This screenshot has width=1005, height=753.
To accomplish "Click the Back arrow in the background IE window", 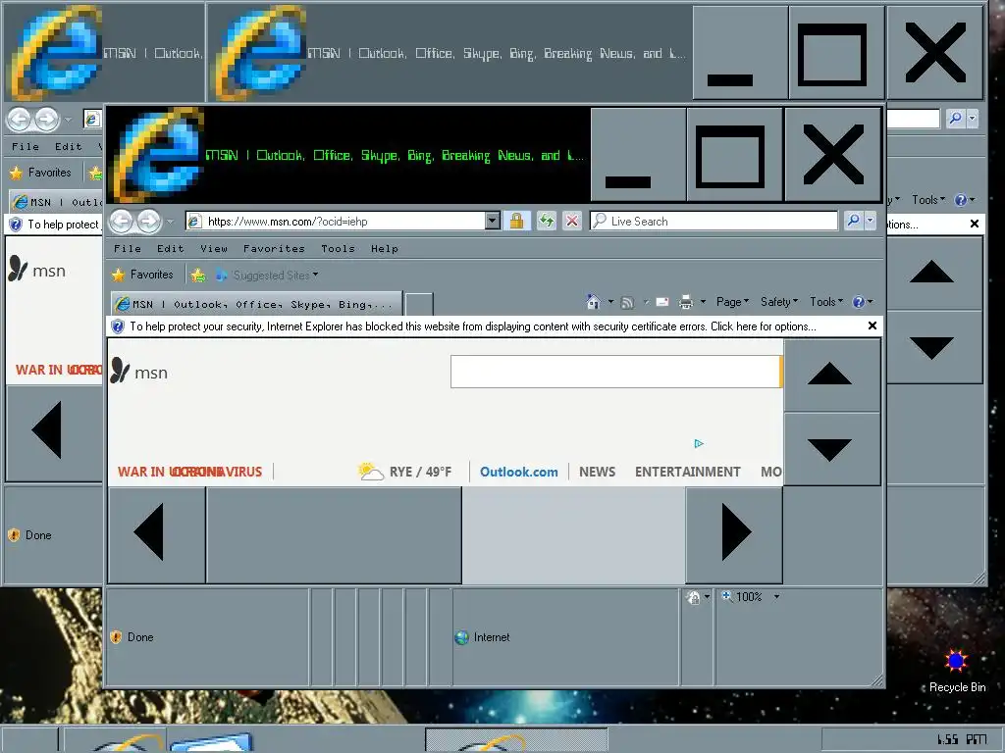I will pyautogui.click(x=19, y=119).
